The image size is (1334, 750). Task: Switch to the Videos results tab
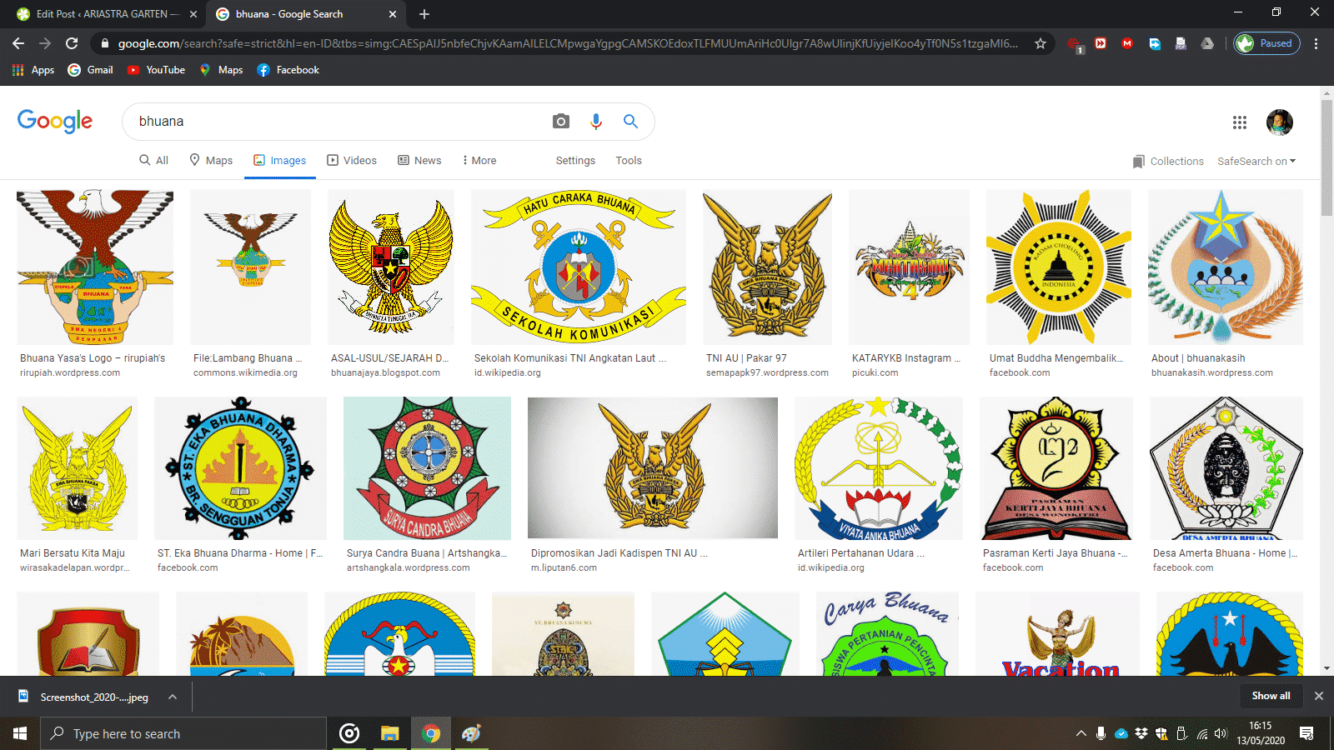(x=352, y=160)
